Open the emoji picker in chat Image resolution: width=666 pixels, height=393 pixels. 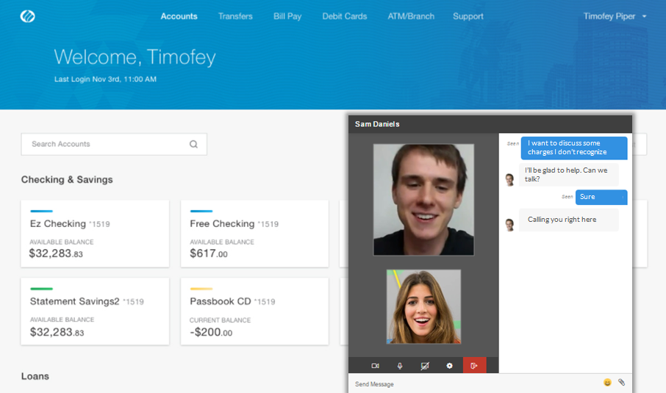(607, 383)
